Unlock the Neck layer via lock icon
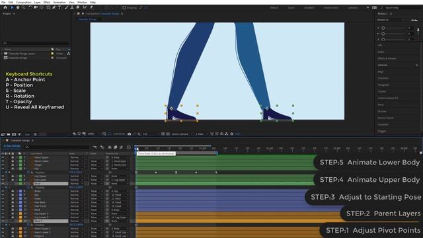 pos(13,210)
